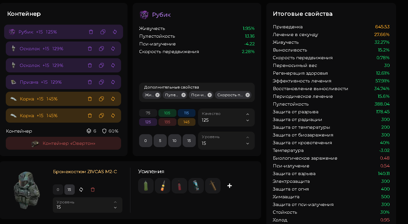Set artifact level preset to 10
Viewport: 408px width, 224px height.
tap(175, 141)
